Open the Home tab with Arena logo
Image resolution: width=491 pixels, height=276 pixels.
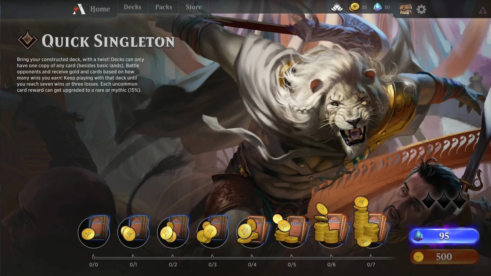(x=92, y=9)
